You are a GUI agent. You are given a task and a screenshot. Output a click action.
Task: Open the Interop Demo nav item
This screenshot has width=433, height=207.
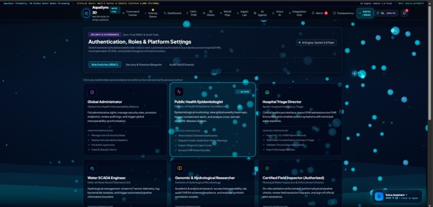tap(151, 13)
